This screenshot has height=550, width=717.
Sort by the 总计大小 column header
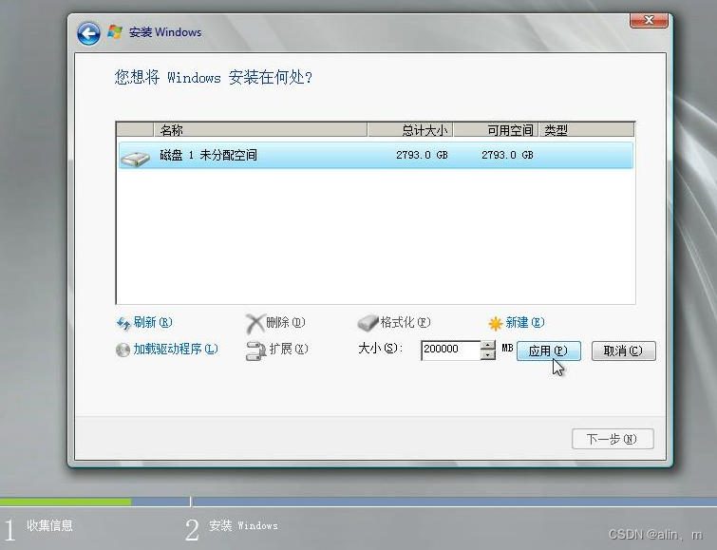coord(410,130)
